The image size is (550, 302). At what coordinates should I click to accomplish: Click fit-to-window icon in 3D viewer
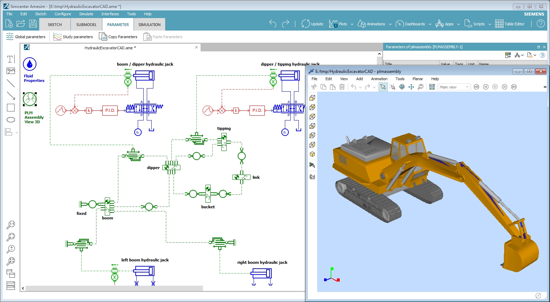click(x=432, y=87)
